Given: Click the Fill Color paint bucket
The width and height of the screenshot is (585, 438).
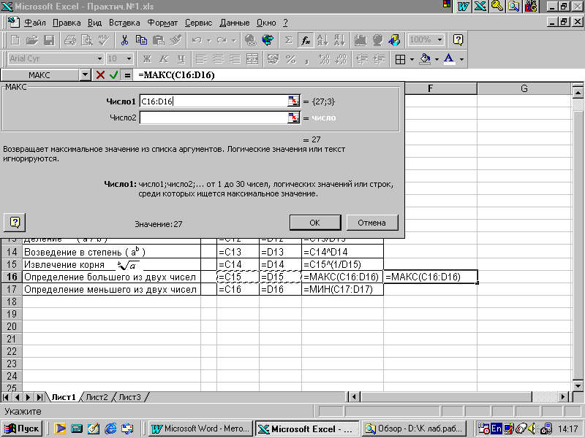Looking at the screenshot, I should [x=426, y=59].
